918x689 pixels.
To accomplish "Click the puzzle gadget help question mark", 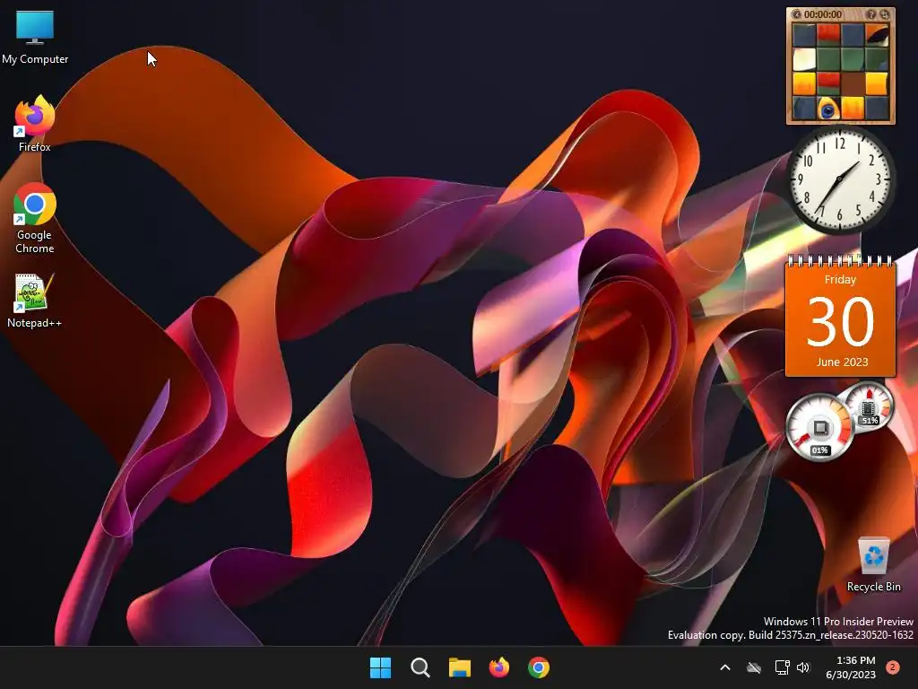I will (x=871, y=14).
